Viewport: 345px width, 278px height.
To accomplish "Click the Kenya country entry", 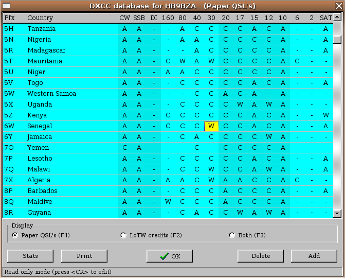I will (x=37, y=115).
